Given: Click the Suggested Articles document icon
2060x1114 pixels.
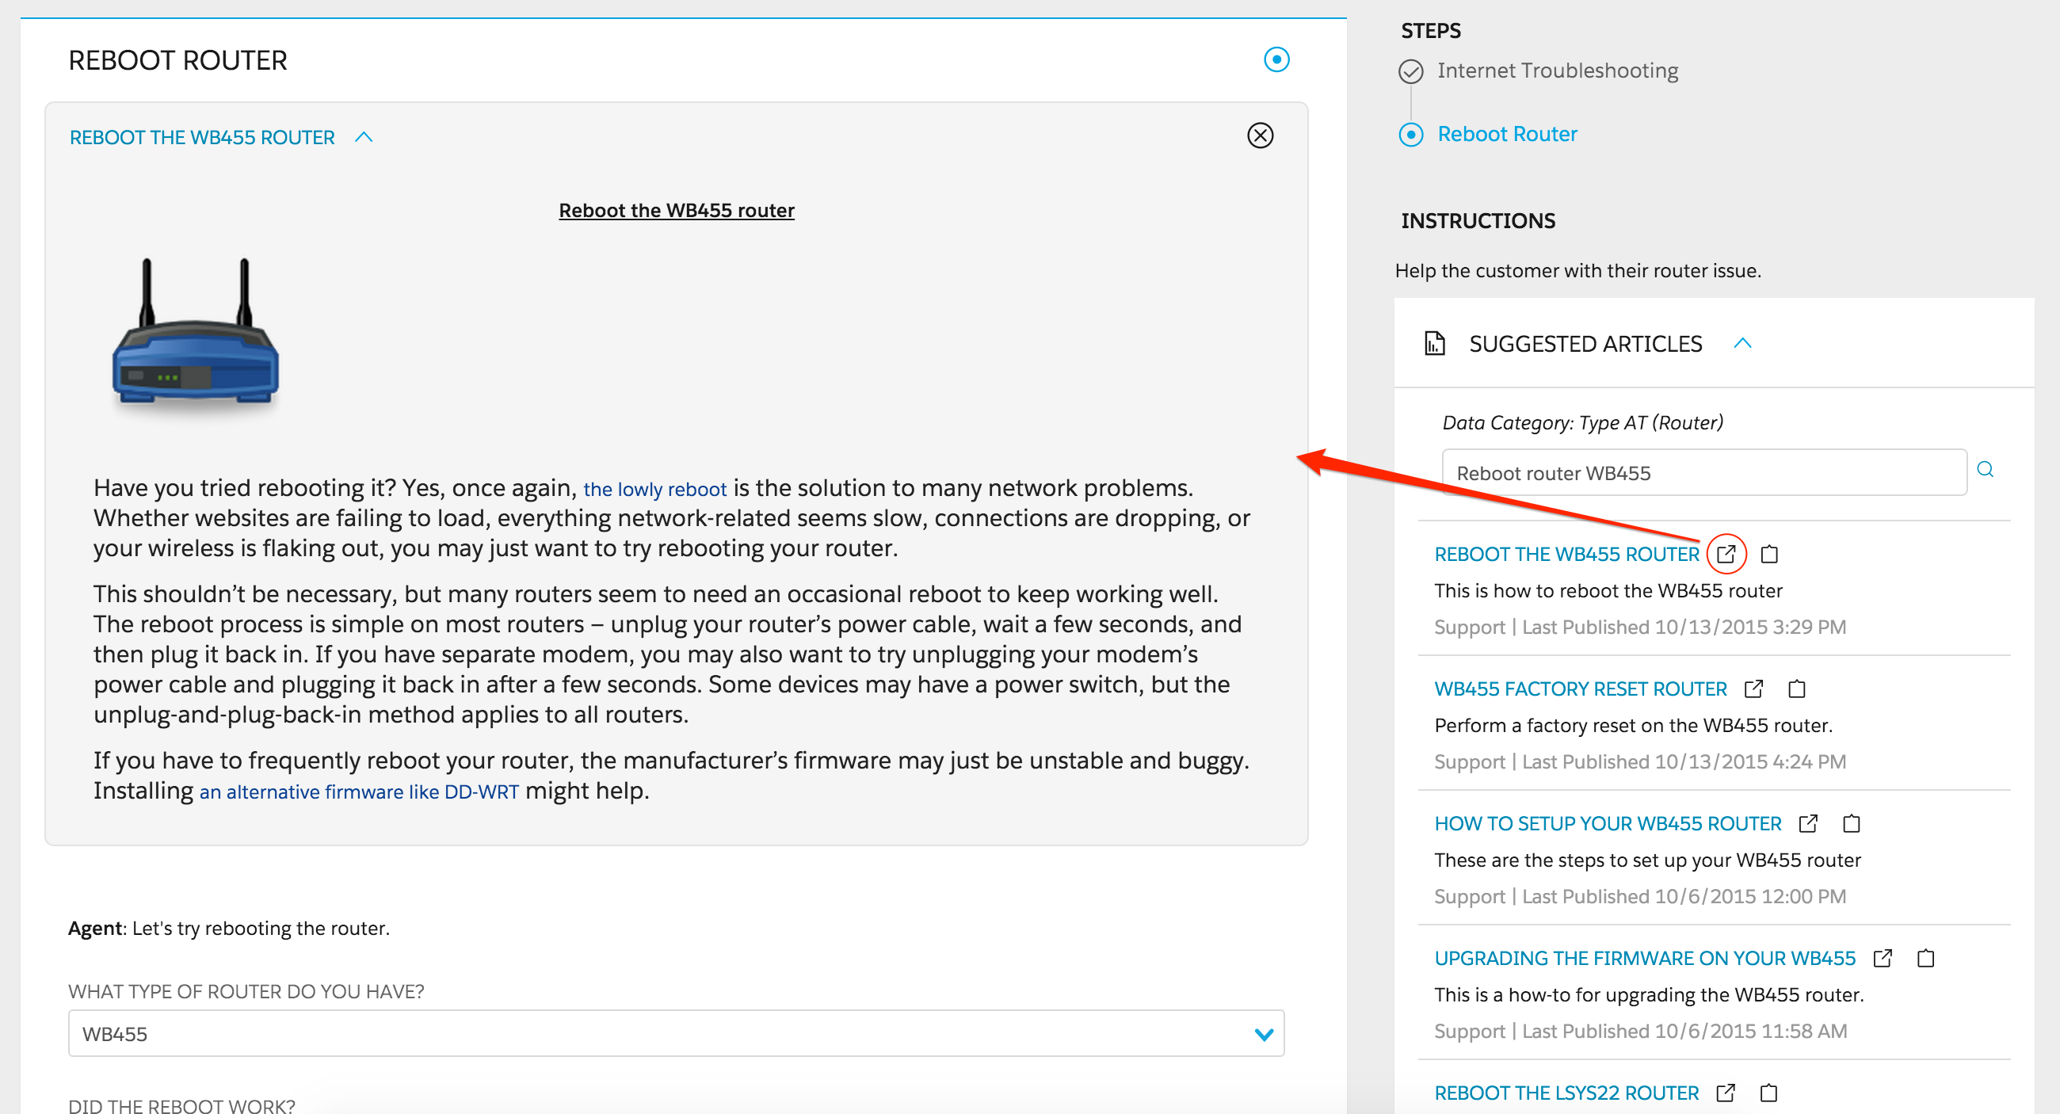Looking at the screenshot, I should point(1435,343).
